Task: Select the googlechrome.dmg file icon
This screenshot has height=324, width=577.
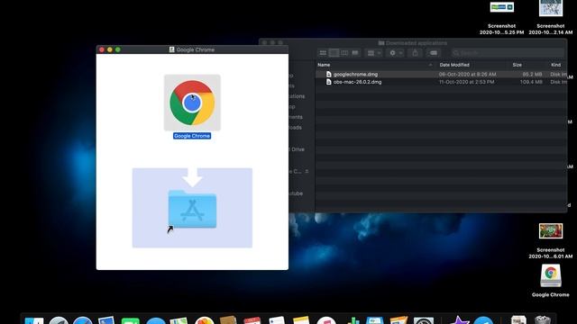Action: click(x=328, y=74)
